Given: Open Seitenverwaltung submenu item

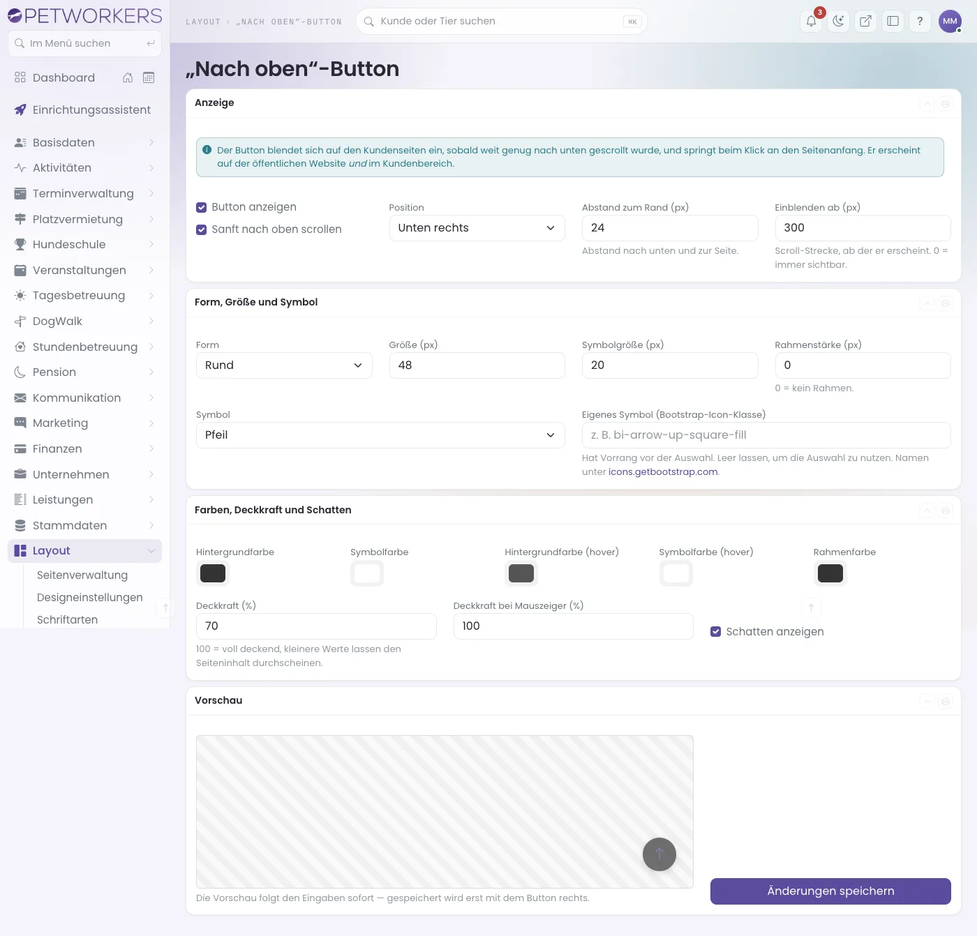Looking at the screenshot, I should tap(82, 575).
